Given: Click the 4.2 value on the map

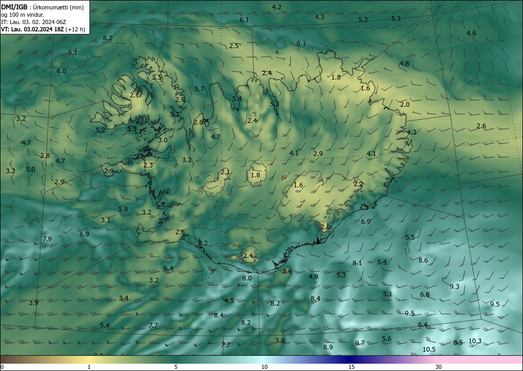Looking at the screenshot, I should pyautogui.click(x=277, y=7).
